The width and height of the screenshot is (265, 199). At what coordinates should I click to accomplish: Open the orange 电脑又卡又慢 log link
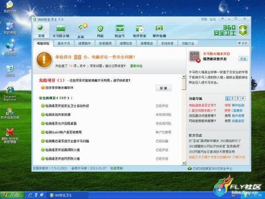(x=217, y=157)
